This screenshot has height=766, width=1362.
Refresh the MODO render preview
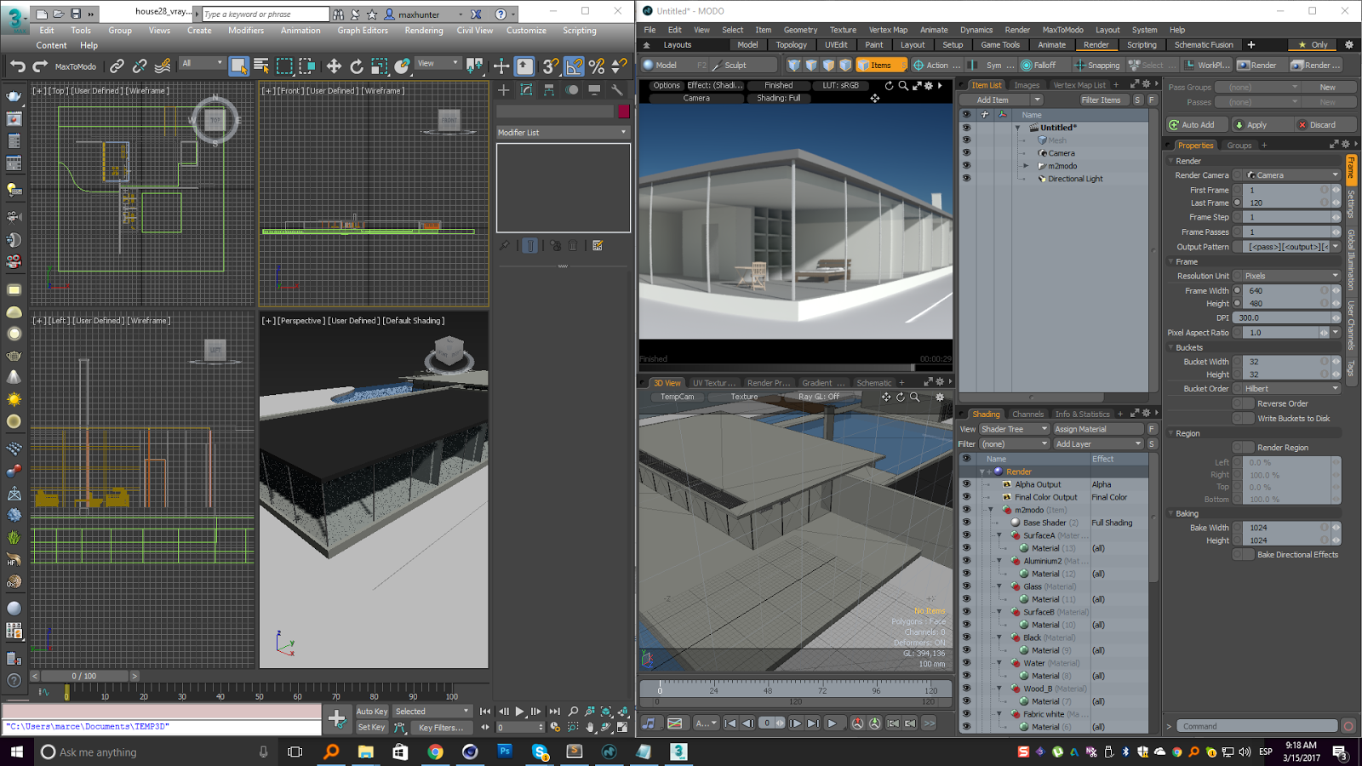tap(889, 85)
